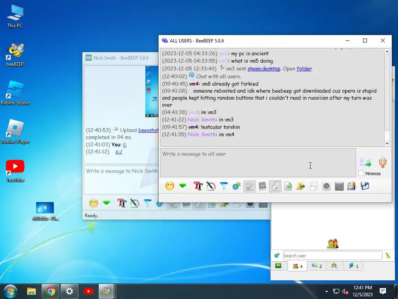398x299 pixels.
Task: Open beesshot upload link in Nick Smith chat
Action: click(x=148, y=130)
